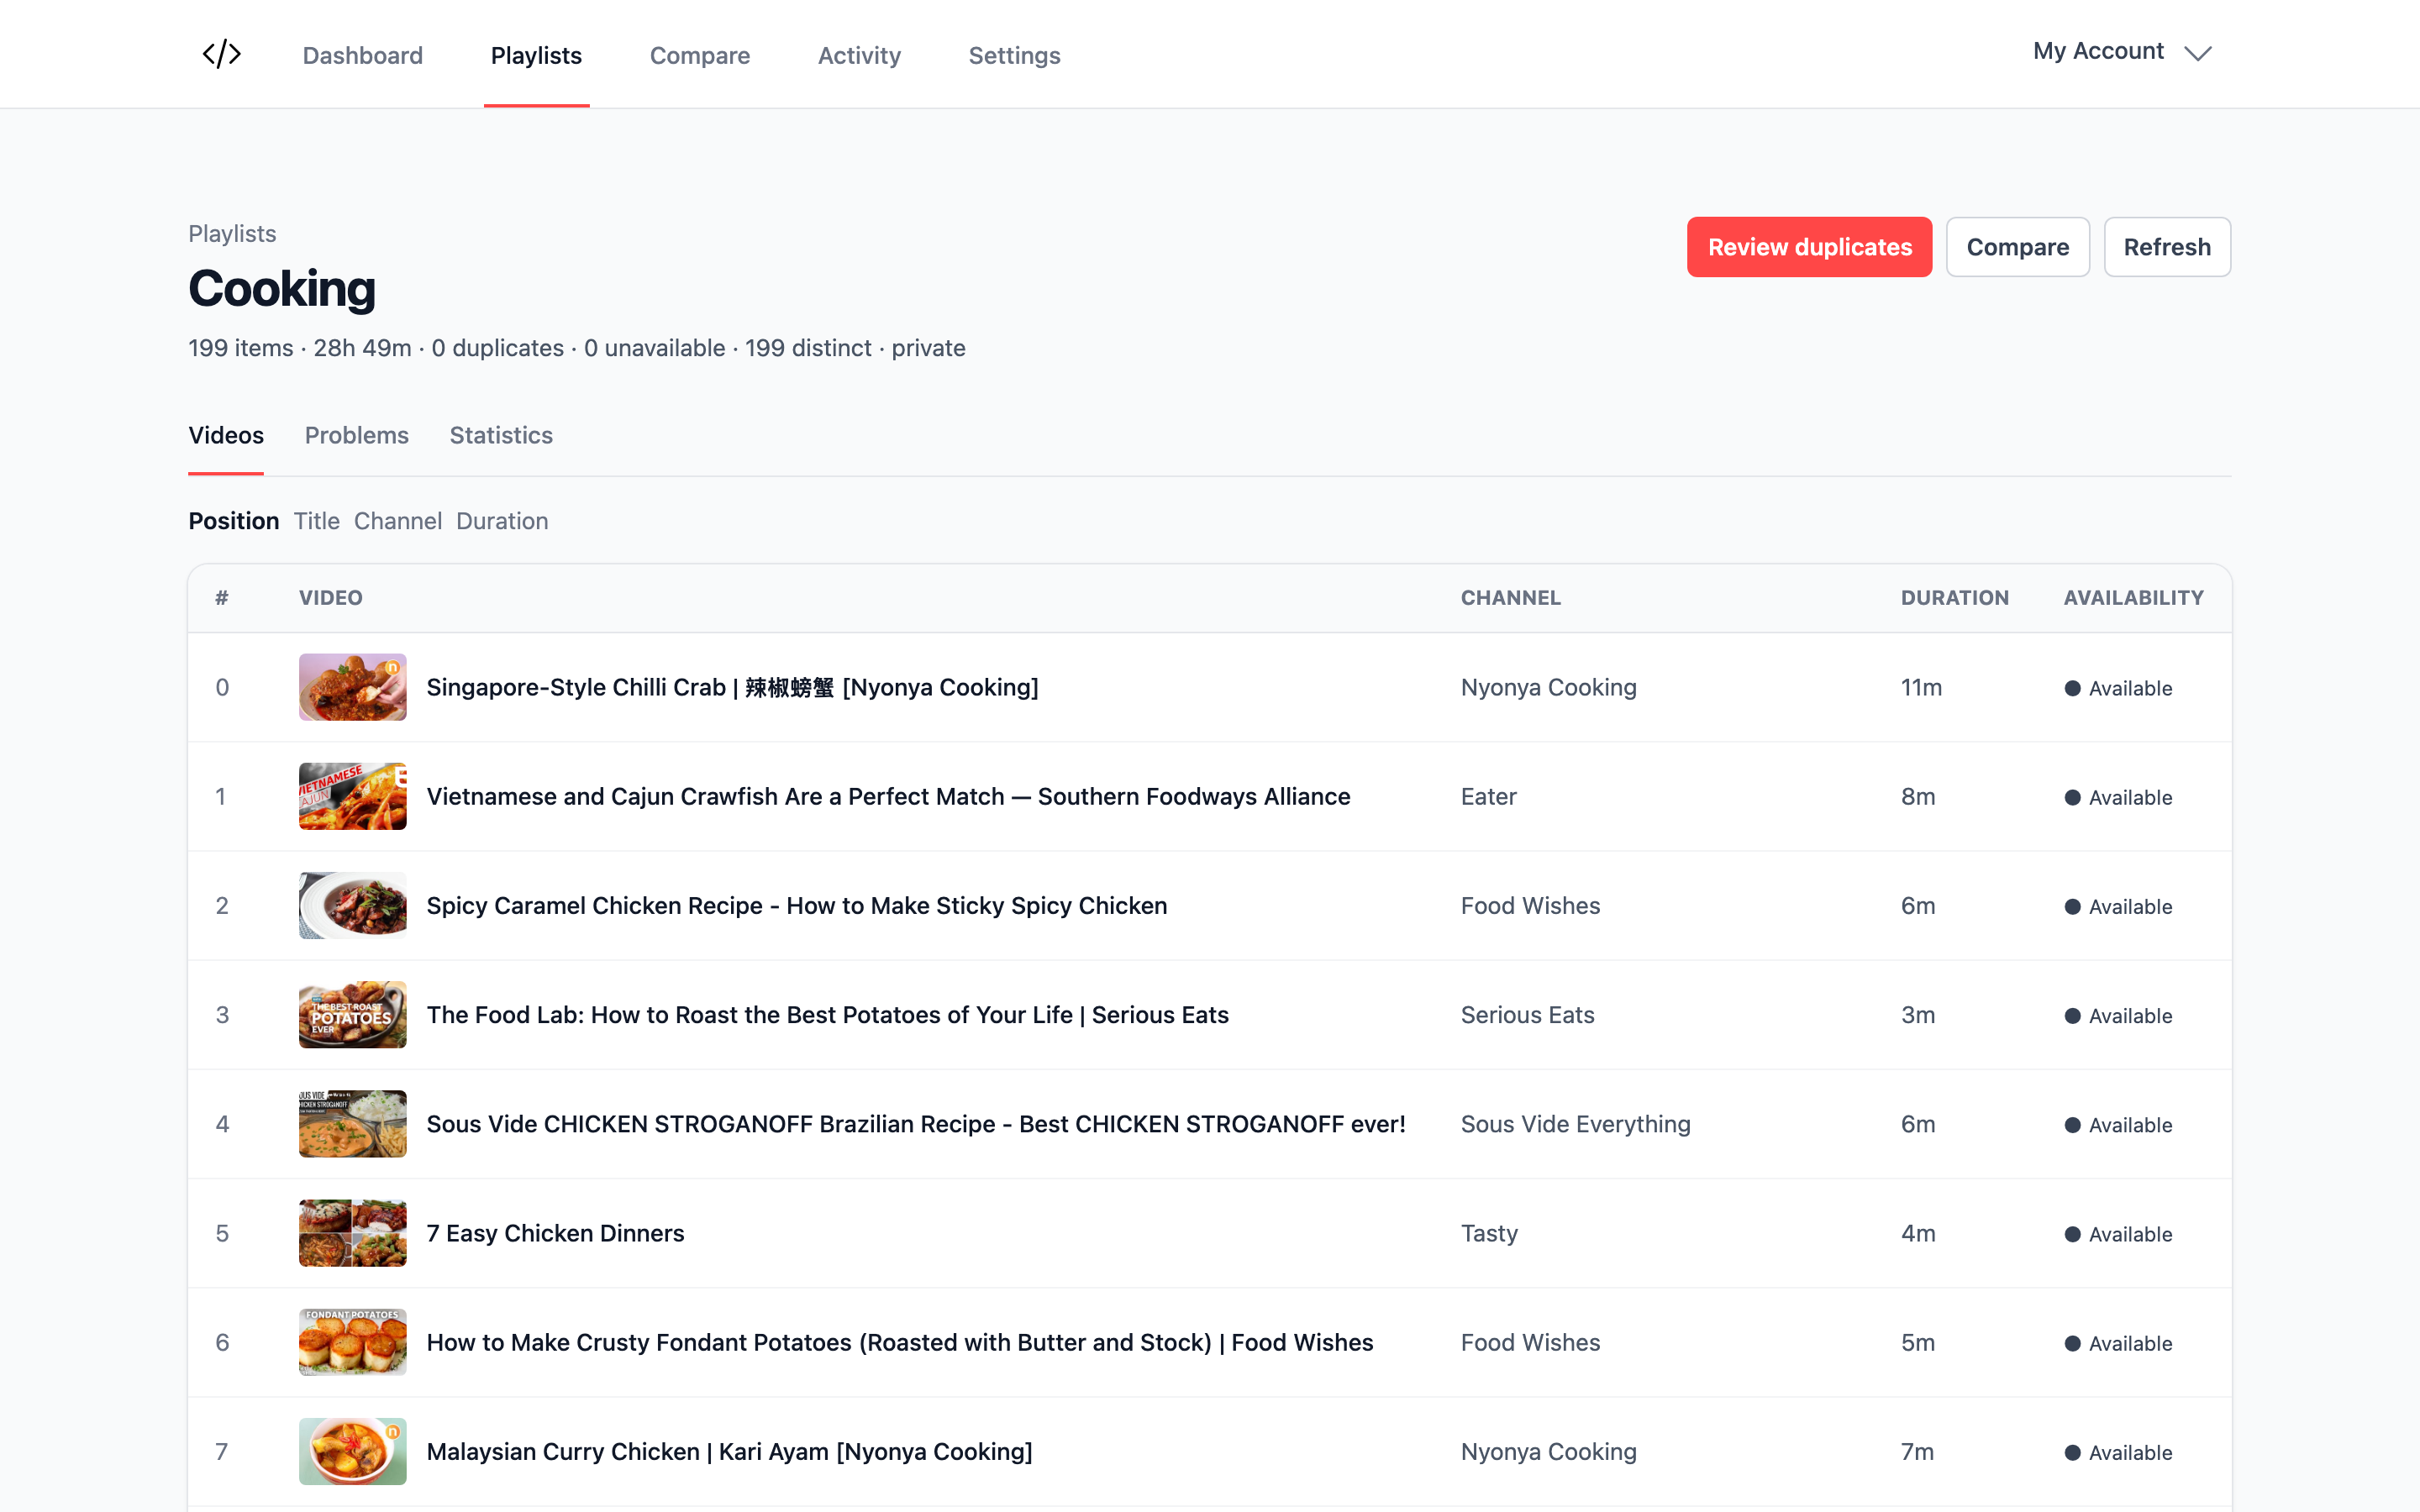
Task: Click the Sous Vide Everything channel name
Action: point(1576,1123)
